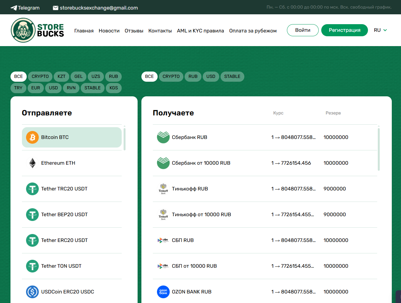Viewport: 401px width, 303px height.
Task: Filter send currencies by KGS
Action: pos(114,88)
